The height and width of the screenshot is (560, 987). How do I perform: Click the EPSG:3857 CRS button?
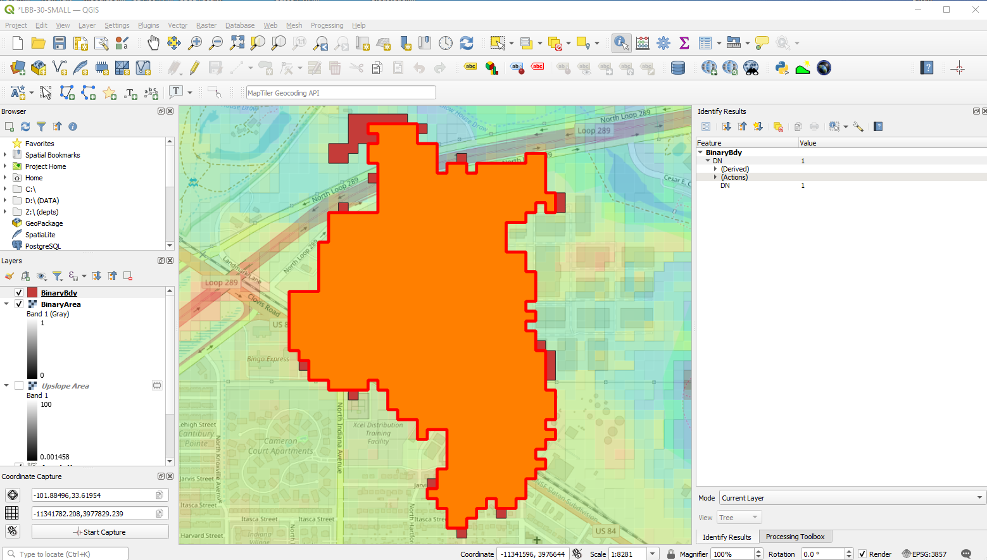point(924,554)
